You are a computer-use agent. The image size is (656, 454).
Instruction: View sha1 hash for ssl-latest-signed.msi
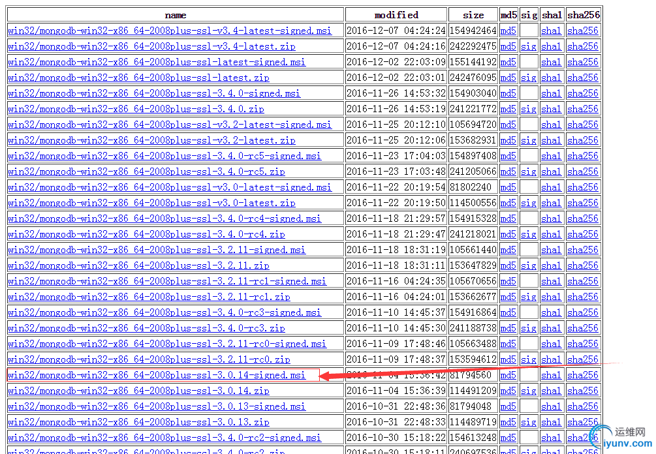[x=551, y=62]
